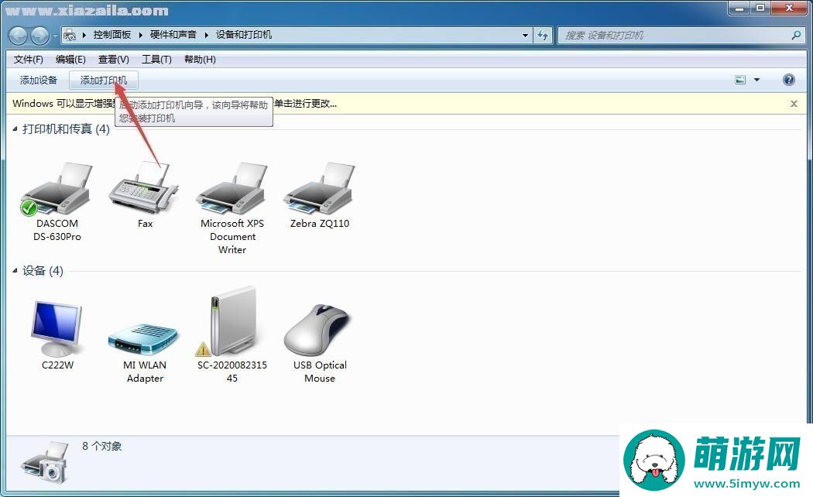Select the SC-202008231545 computer icon
This screenshot has width=813, height=497.
coord(228,321)
